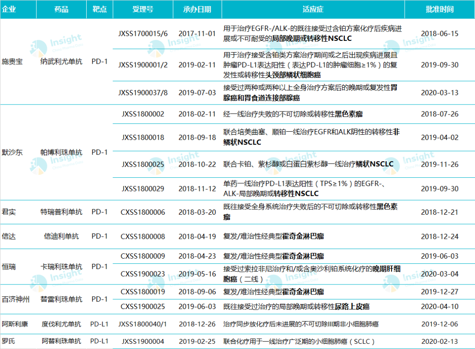Click the indication 既往接受过治疗的局部晚期或转移性尿路上皮癌
475x349 pixels.
click(x=296, y=307)
